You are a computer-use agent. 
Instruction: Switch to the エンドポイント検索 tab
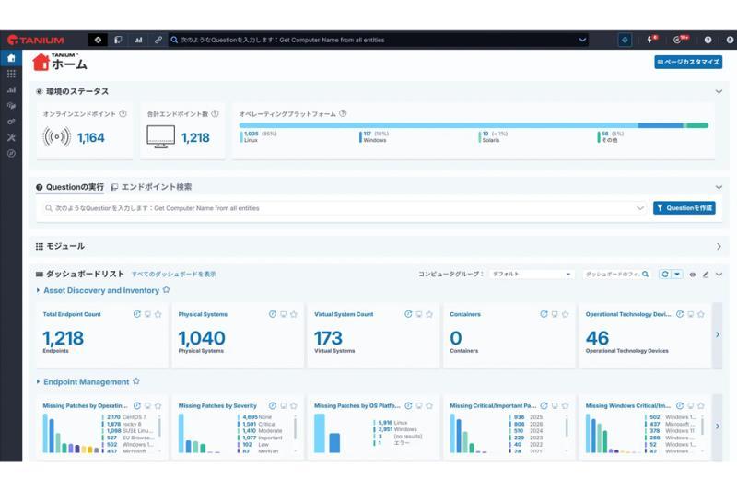pos(151,187)
